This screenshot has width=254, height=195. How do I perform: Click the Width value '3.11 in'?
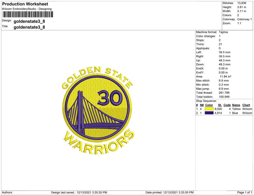241,11
